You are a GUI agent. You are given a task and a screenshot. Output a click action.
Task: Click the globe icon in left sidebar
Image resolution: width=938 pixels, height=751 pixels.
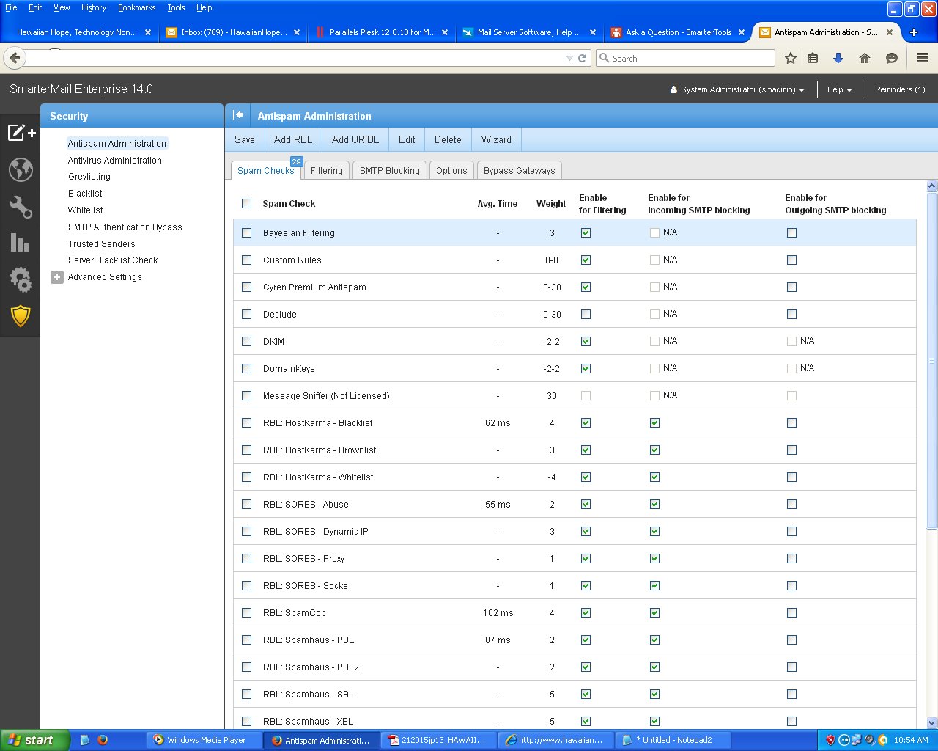tap(21, 169)
